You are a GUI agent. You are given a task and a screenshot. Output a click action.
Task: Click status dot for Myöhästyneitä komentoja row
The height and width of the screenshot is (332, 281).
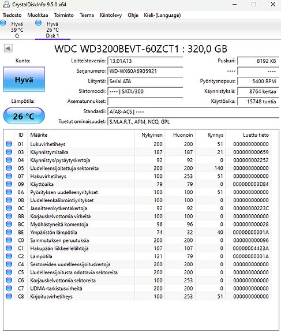9,224
